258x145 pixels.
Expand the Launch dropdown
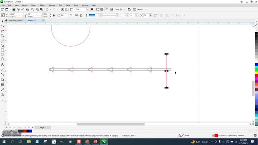(146, 9)
